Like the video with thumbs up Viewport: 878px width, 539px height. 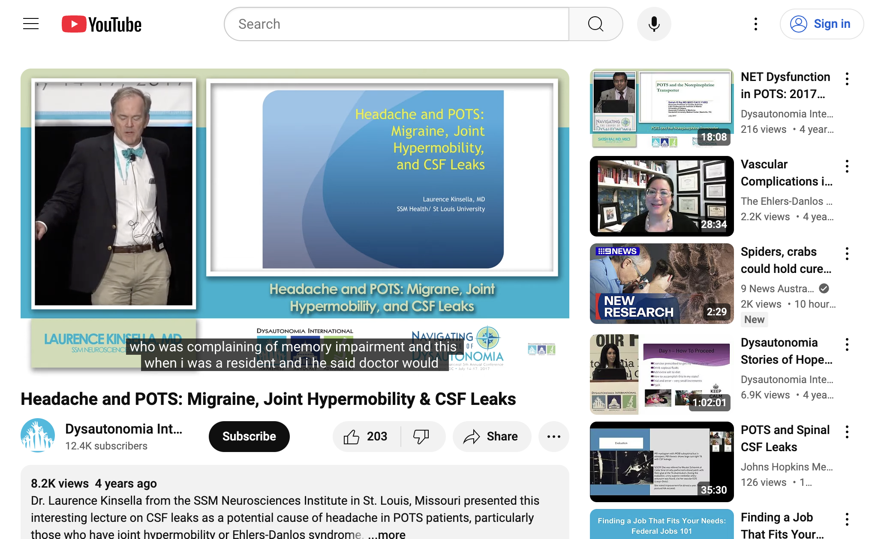(x=367, y=437)
